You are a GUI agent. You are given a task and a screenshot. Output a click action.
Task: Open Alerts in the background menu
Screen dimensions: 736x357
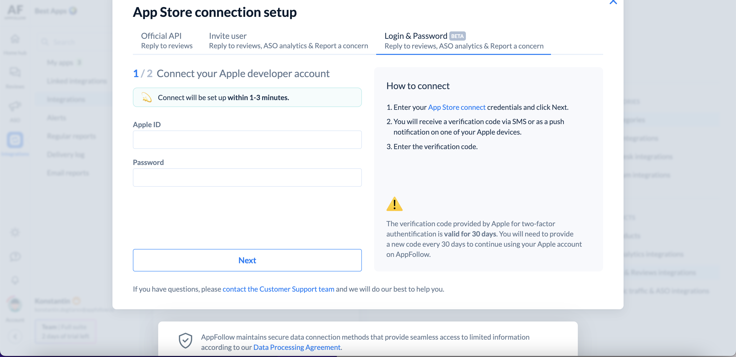click(56, 118)
